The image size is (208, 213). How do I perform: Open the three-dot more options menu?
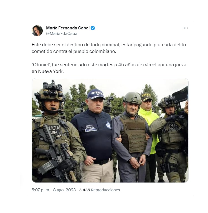tap(186, 28)
